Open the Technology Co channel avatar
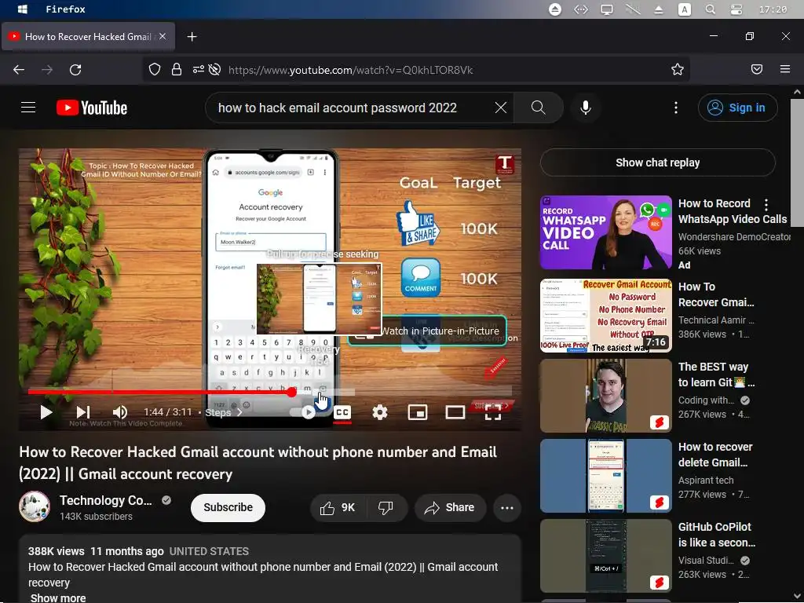 [x=35, y=506]
